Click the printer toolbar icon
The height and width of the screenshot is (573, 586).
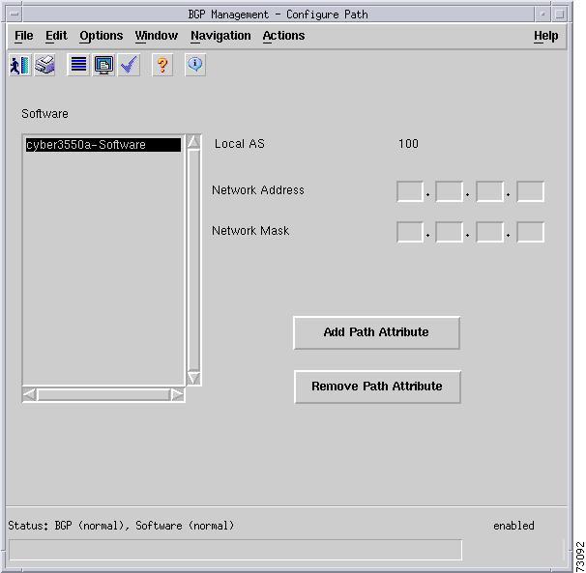point(44,66)
